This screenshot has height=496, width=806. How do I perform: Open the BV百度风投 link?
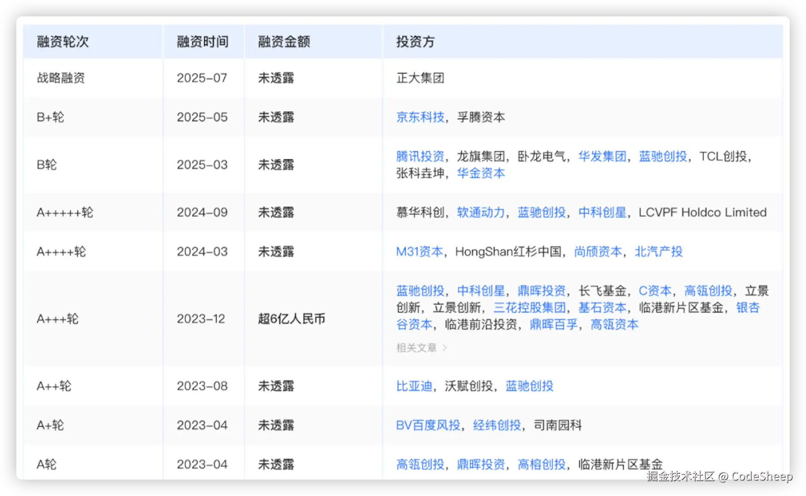point(428,425)
